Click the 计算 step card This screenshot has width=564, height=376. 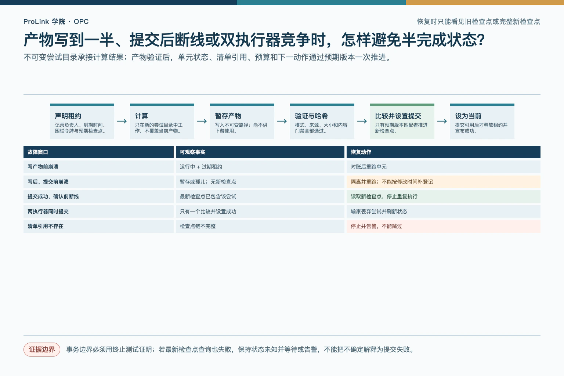(162, 121)
